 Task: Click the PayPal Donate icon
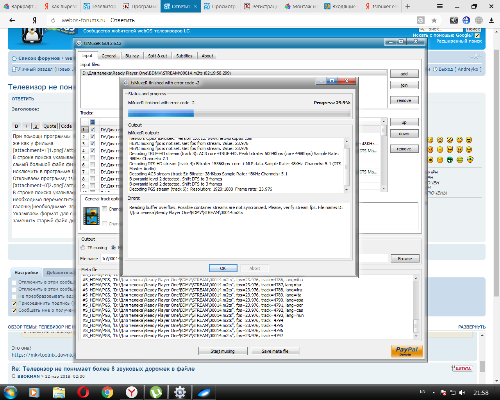point(407,351)
